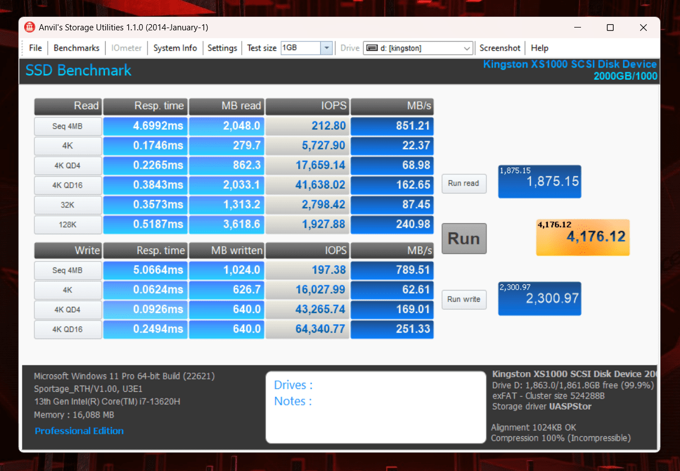This screenshot has height=471, width=680.
Task: Expand the Test size dropdown
Action: [x=326, y=48]
